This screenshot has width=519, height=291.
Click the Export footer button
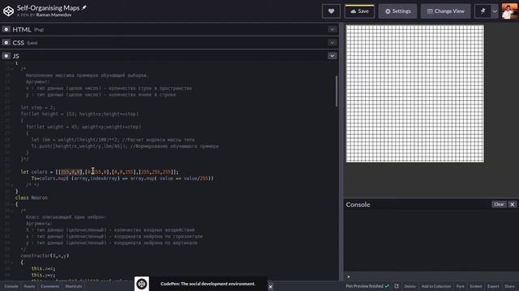[493, 286]
